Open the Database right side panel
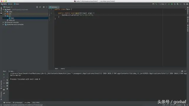 188,11
